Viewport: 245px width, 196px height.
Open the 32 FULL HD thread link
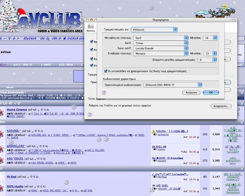[x=159, y=146]
